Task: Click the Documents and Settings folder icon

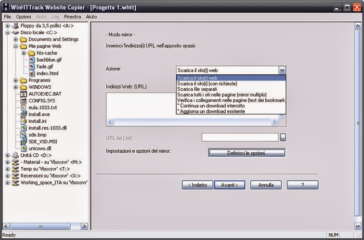Action: pos(23,39)
